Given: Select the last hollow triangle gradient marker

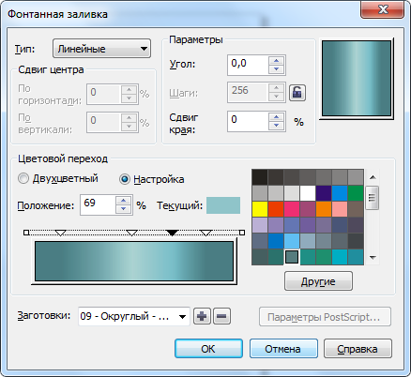Looking at the screenshot, I should click(205, 233).
